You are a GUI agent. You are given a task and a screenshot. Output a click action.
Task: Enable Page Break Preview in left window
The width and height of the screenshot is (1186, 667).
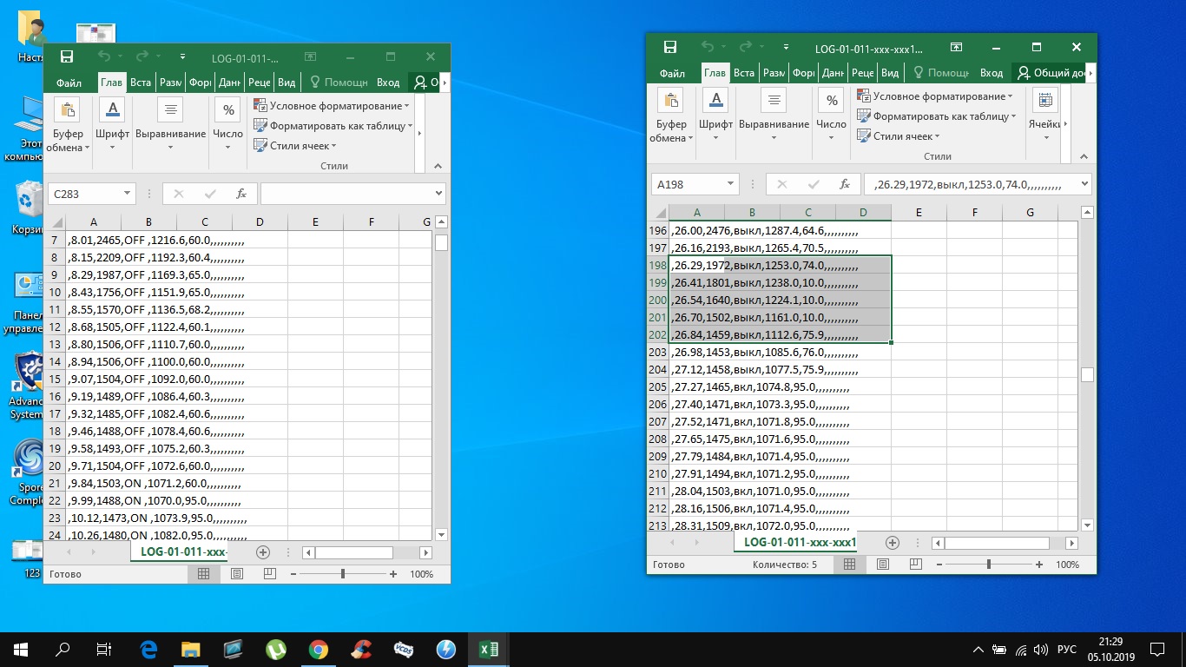tap(269, 574)
